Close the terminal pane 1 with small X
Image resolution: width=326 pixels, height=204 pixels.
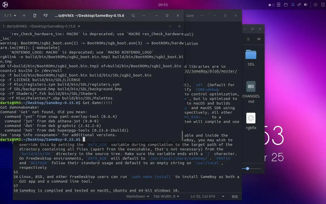pos(179,26)
